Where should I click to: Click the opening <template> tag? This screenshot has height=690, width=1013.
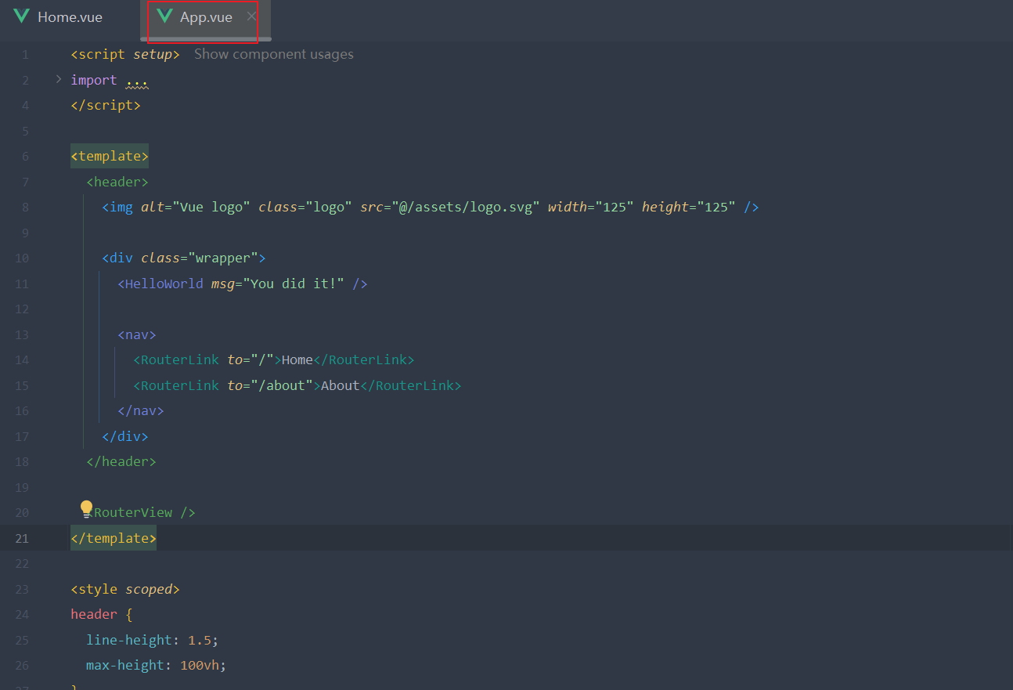point(110,156)
